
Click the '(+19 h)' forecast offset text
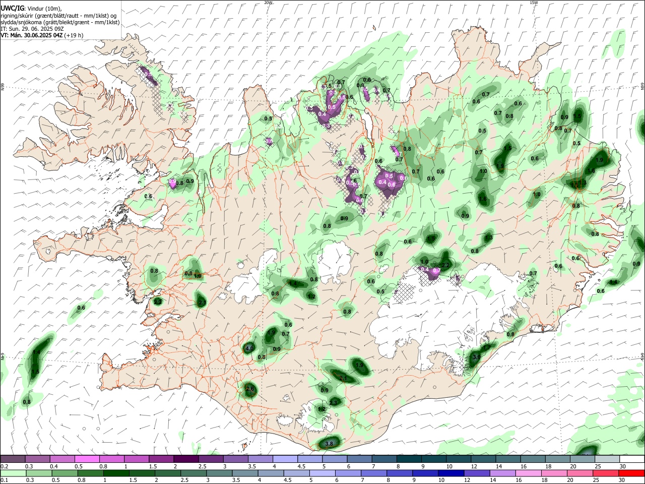(74, 35)
